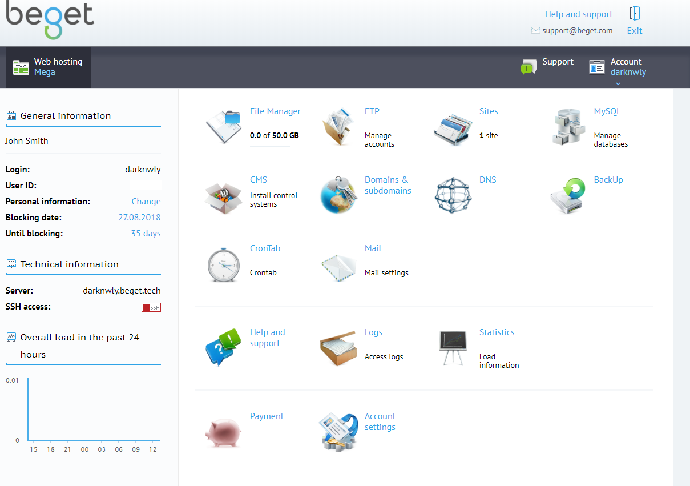Open the CronTab text link
Viewport: 690px width, 486px height.
[x=265, y=248]
